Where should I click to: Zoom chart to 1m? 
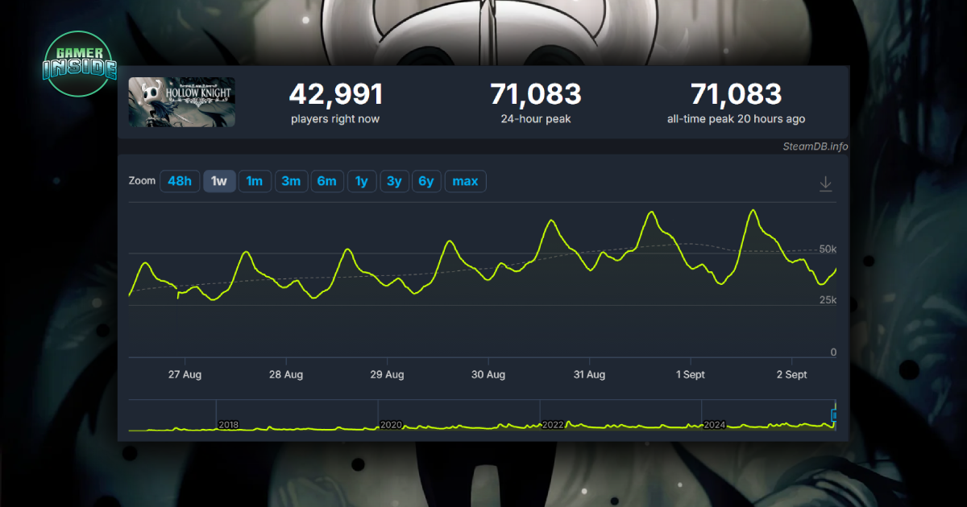pos(255,181)
